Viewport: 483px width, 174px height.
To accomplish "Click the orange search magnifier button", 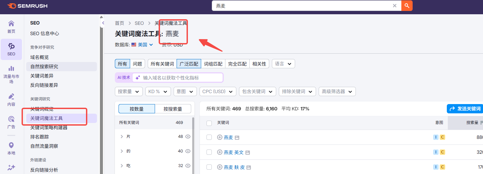I will 407,6.
